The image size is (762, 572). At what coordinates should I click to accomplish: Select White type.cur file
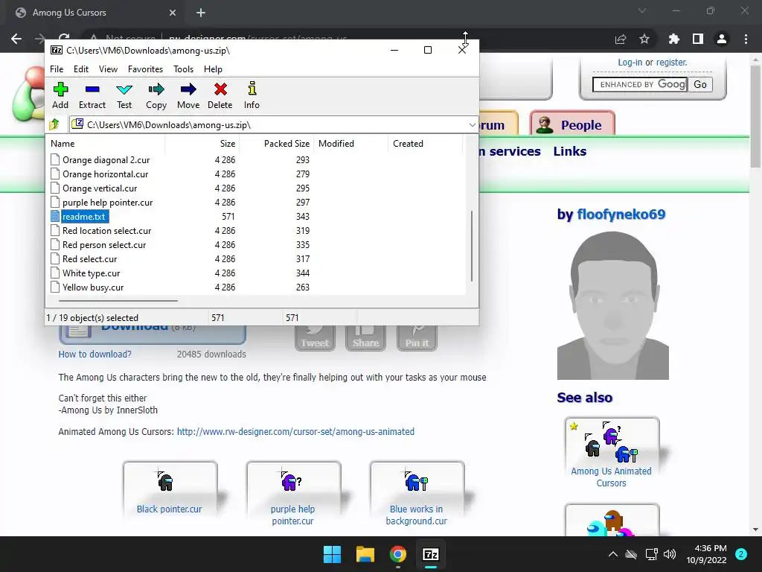pos(91,273)
